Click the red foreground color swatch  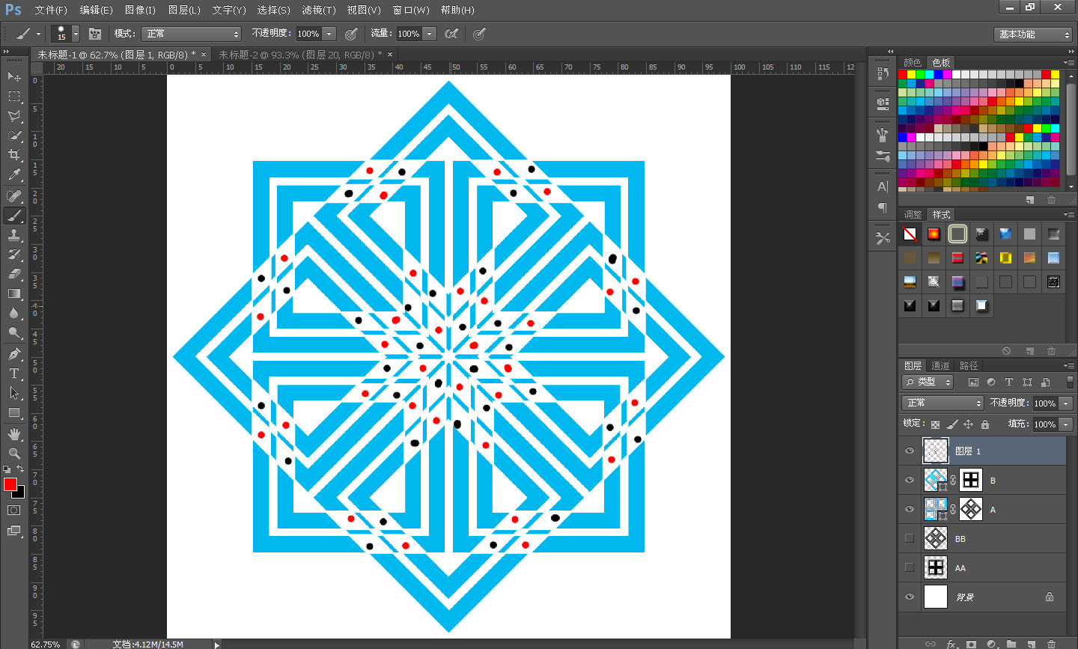(x=10, y=484)
